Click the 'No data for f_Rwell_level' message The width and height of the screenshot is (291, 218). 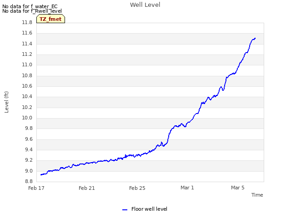(x=32, y=11)
